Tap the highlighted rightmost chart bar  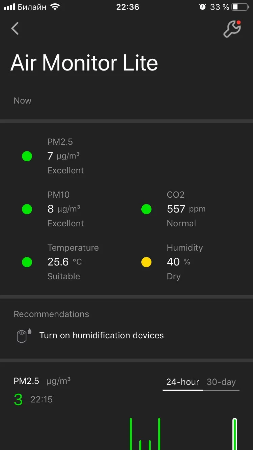(x=235, y=434)
